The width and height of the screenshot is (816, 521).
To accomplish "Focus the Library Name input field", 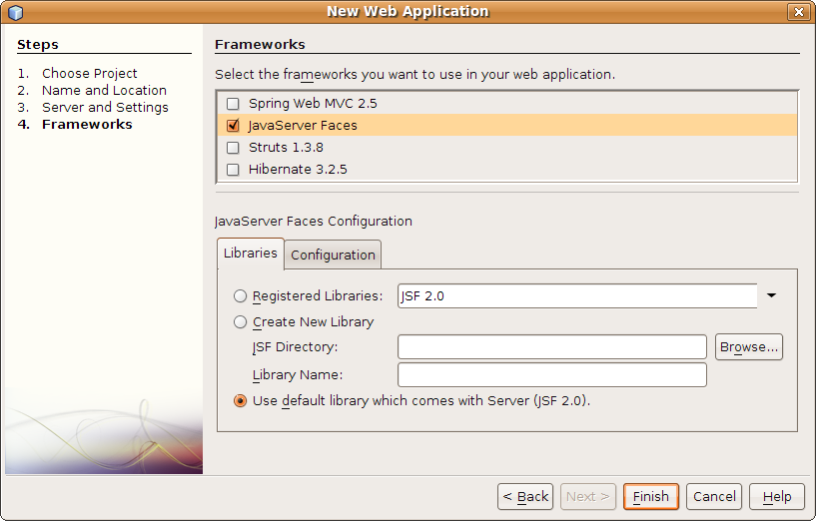I will (x=552, y=375).
